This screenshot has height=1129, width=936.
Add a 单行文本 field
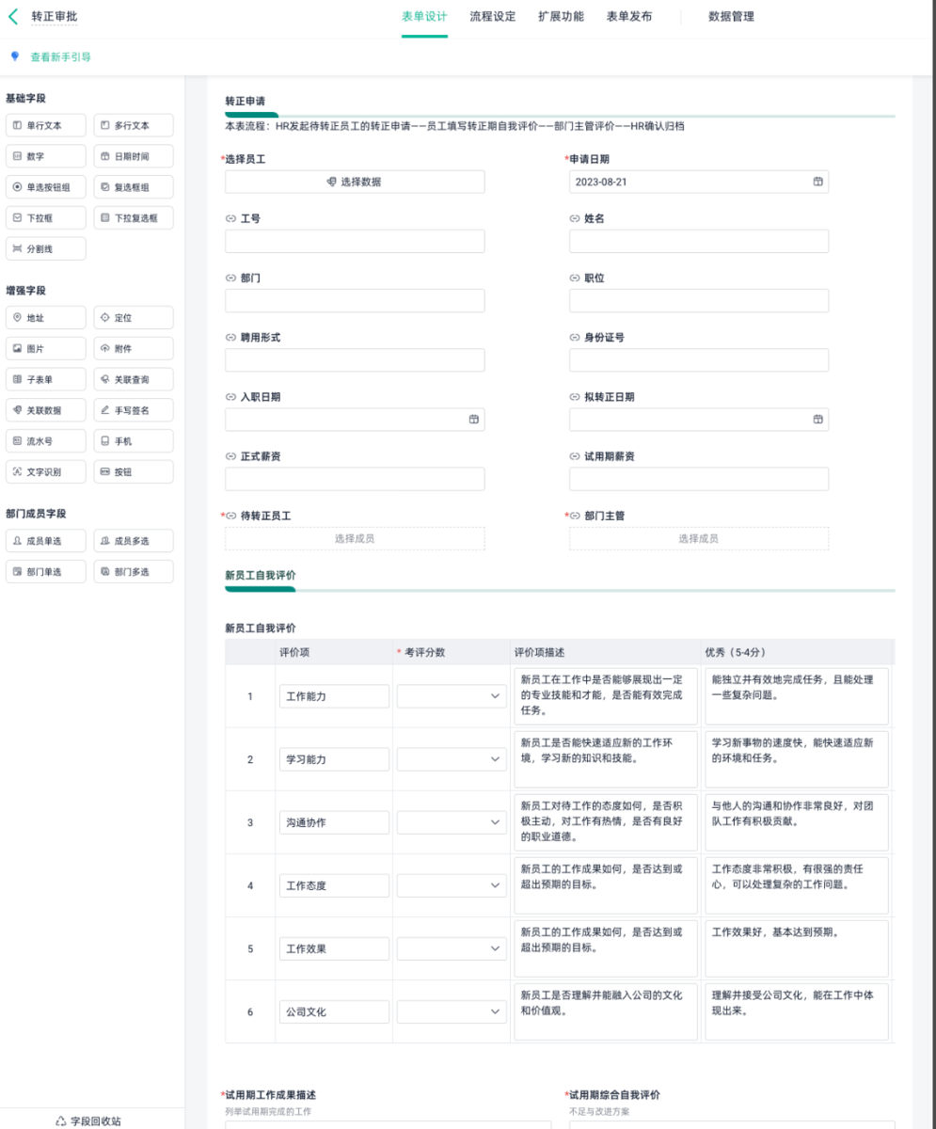pos(45,125)
